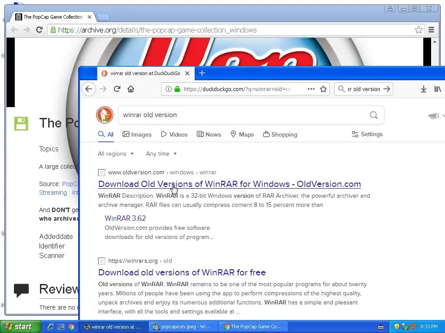The image size is (445, 333).
Task: Open Download old versions of WinRAR for free
Action: click(x=182, y=272)
